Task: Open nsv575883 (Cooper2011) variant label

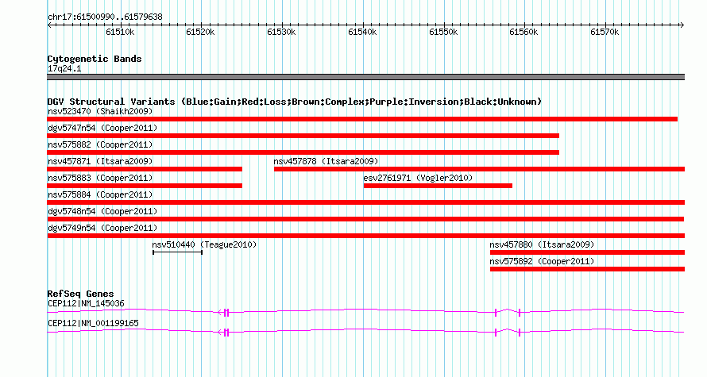Action: (x=100, y=178)
